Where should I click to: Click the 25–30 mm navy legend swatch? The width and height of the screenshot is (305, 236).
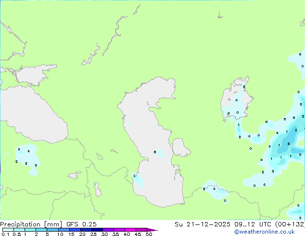tap(97, 230)
